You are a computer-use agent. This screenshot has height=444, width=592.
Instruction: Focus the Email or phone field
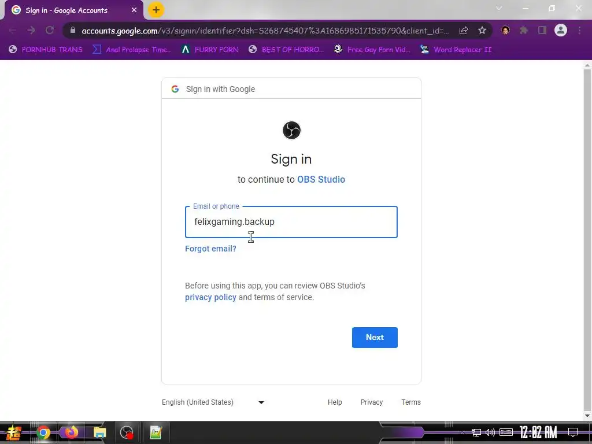click(x=291, y=221)
